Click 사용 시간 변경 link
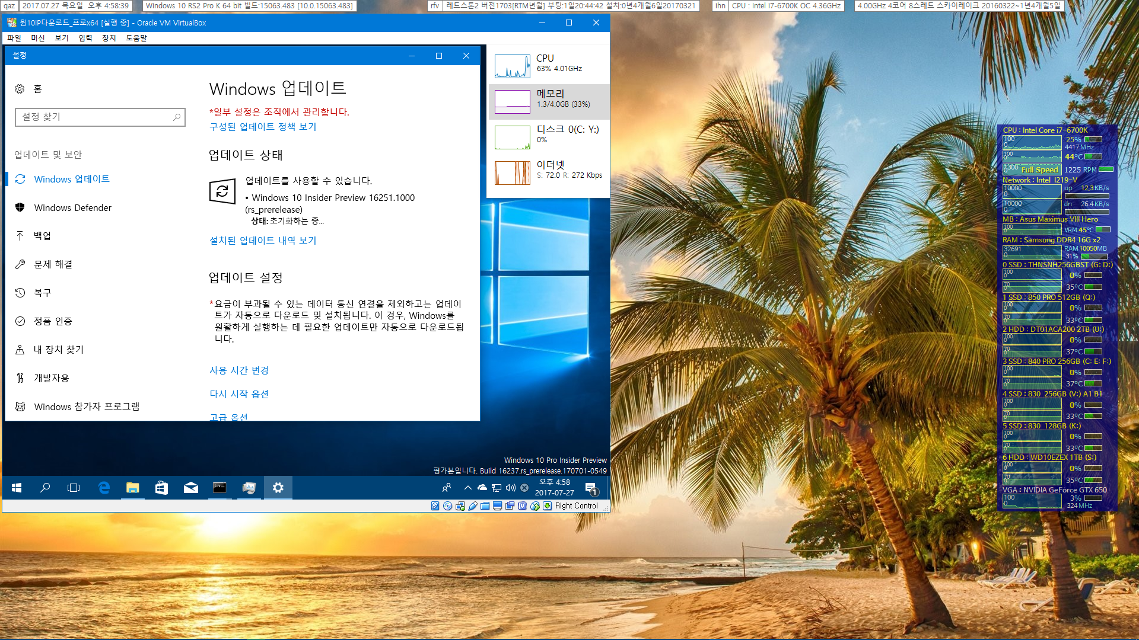 pyautogui.click(x=239, y=370)
